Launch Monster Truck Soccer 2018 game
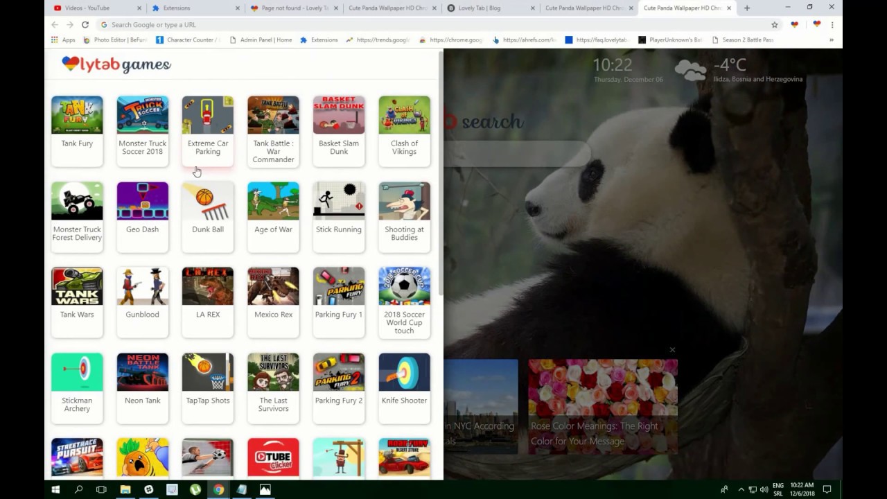Image resolution: width=887 pixels, height=499 pixels. [x=142, y=115]
